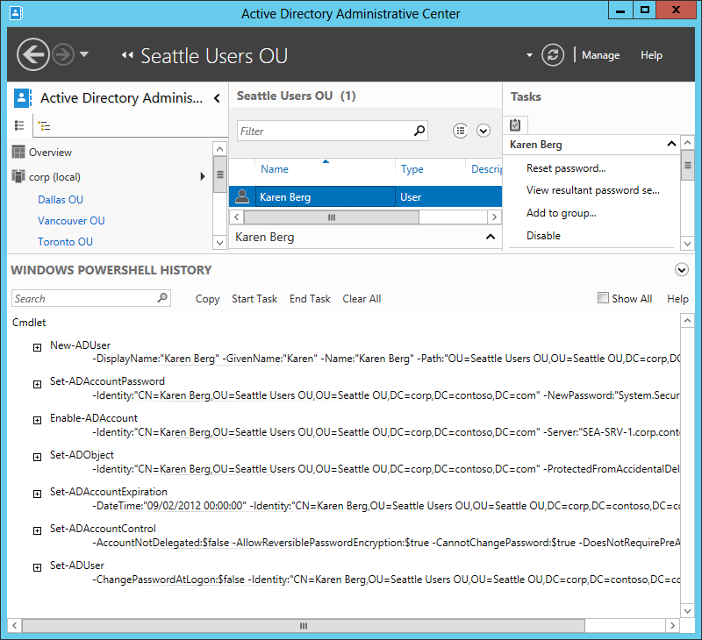
Task: Open the view options list icon
Action: click(x=461, y=131)
